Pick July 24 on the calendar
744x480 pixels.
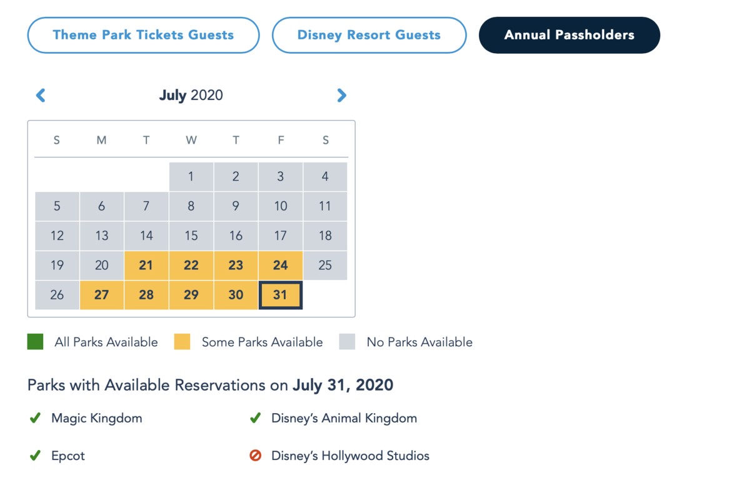[x=280, y=266]
